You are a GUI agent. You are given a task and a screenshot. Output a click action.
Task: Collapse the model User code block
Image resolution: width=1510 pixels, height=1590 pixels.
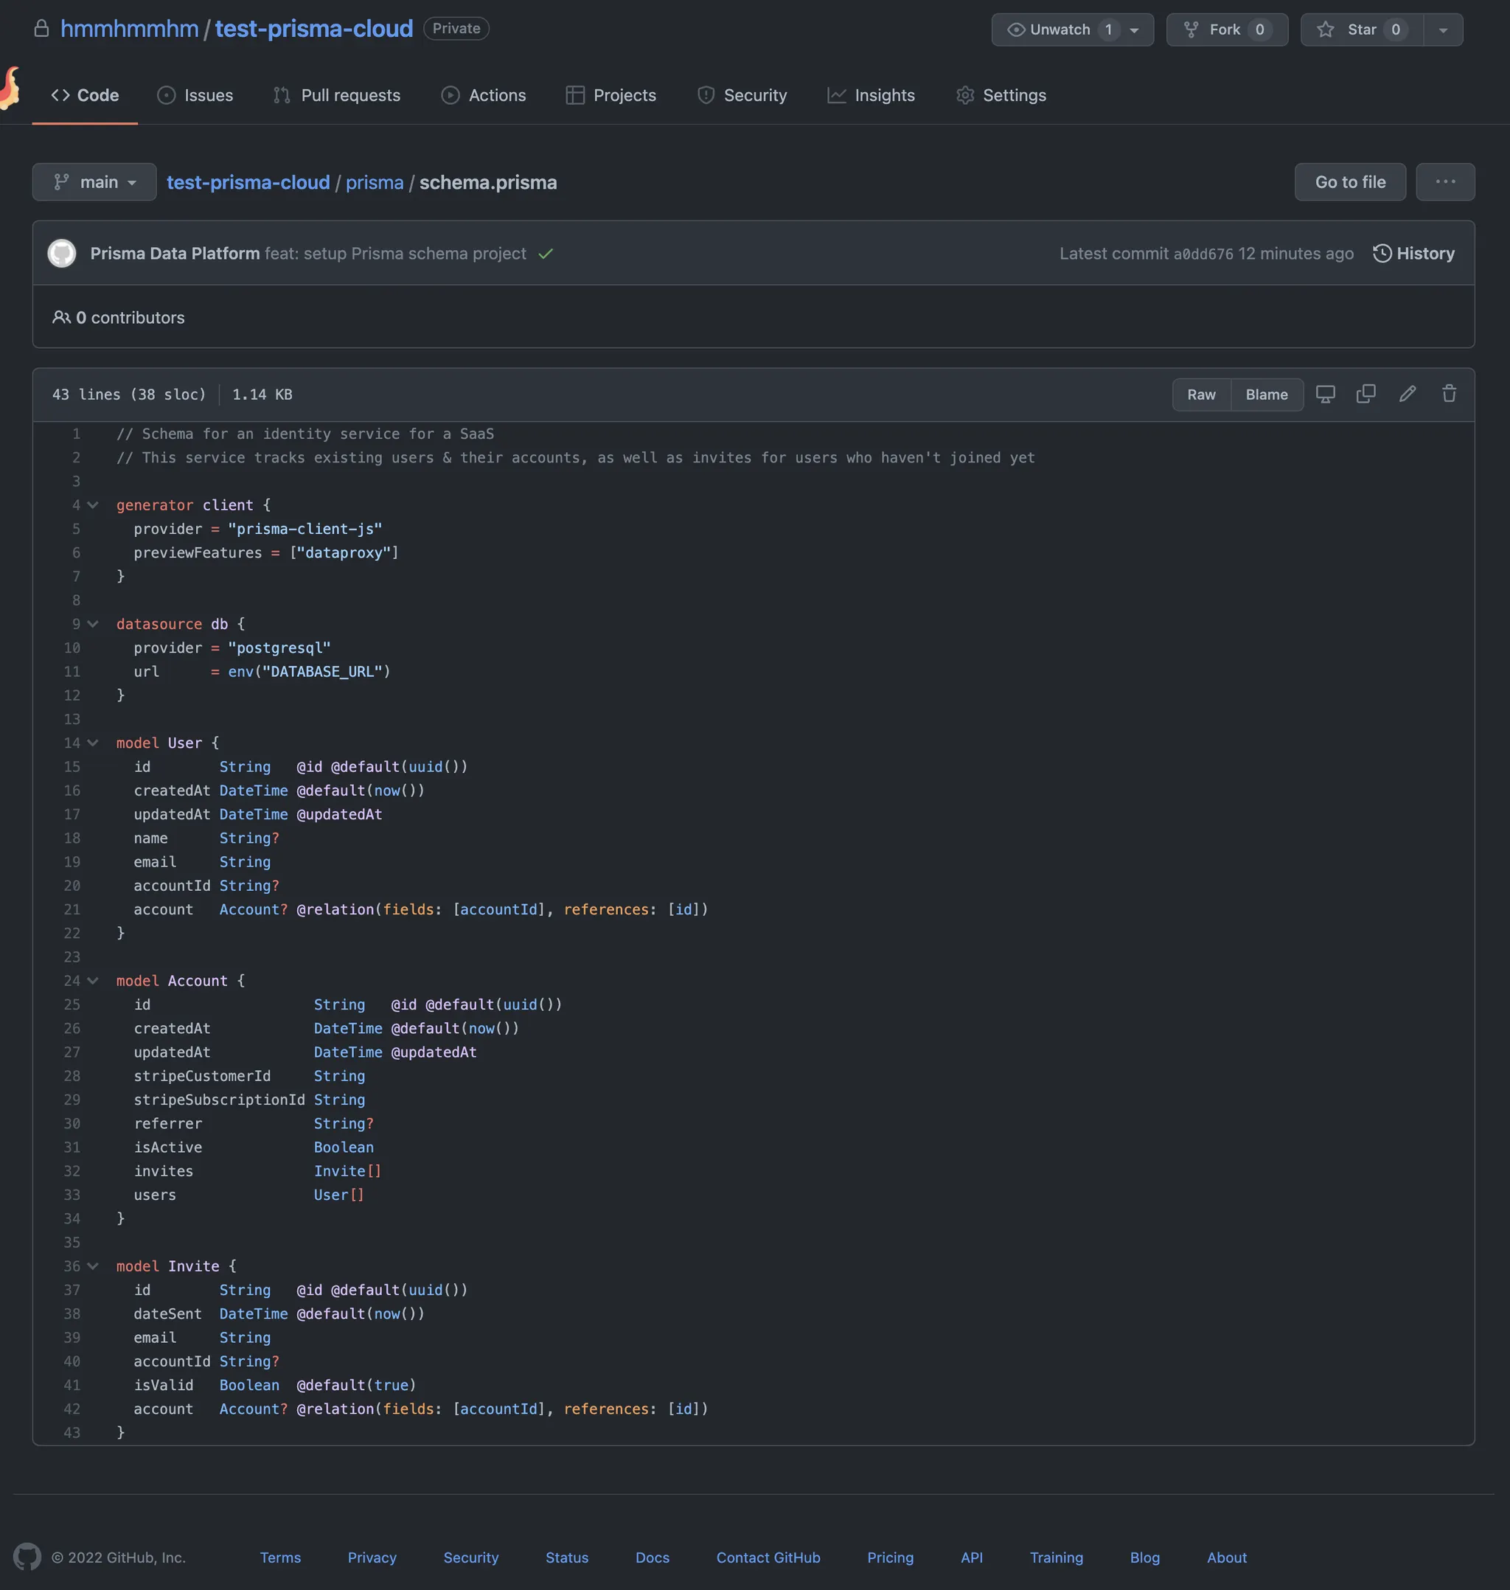(94, 743)
